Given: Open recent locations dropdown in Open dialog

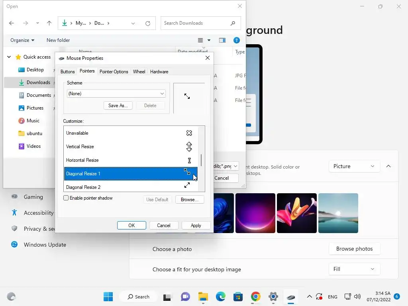Looking at the screenshot, I should point(37,23).
